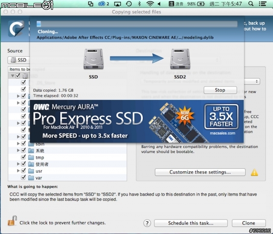This screenshot has height=234, width=273.
Task: Click the yellow warning triangle icon
Action: (x=254, y=173)
